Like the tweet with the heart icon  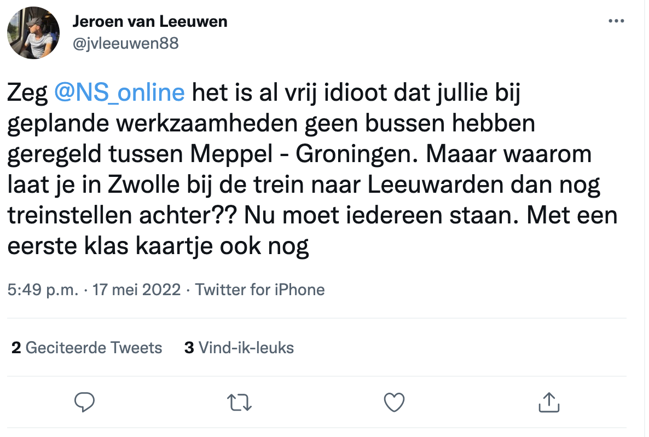tap(393, 403)
